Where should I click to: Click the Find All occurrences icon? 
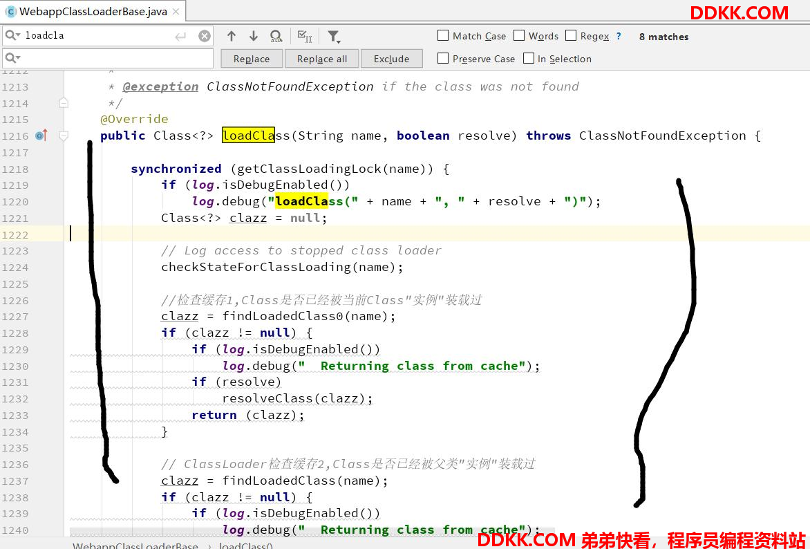tap(276, 36)
